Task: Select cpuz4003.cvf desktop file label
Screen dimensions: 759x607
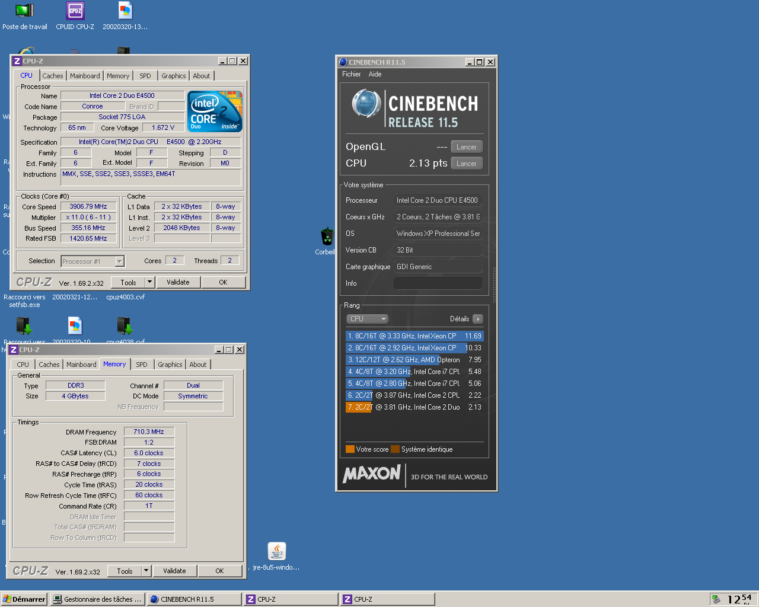Action: [125, 297]
